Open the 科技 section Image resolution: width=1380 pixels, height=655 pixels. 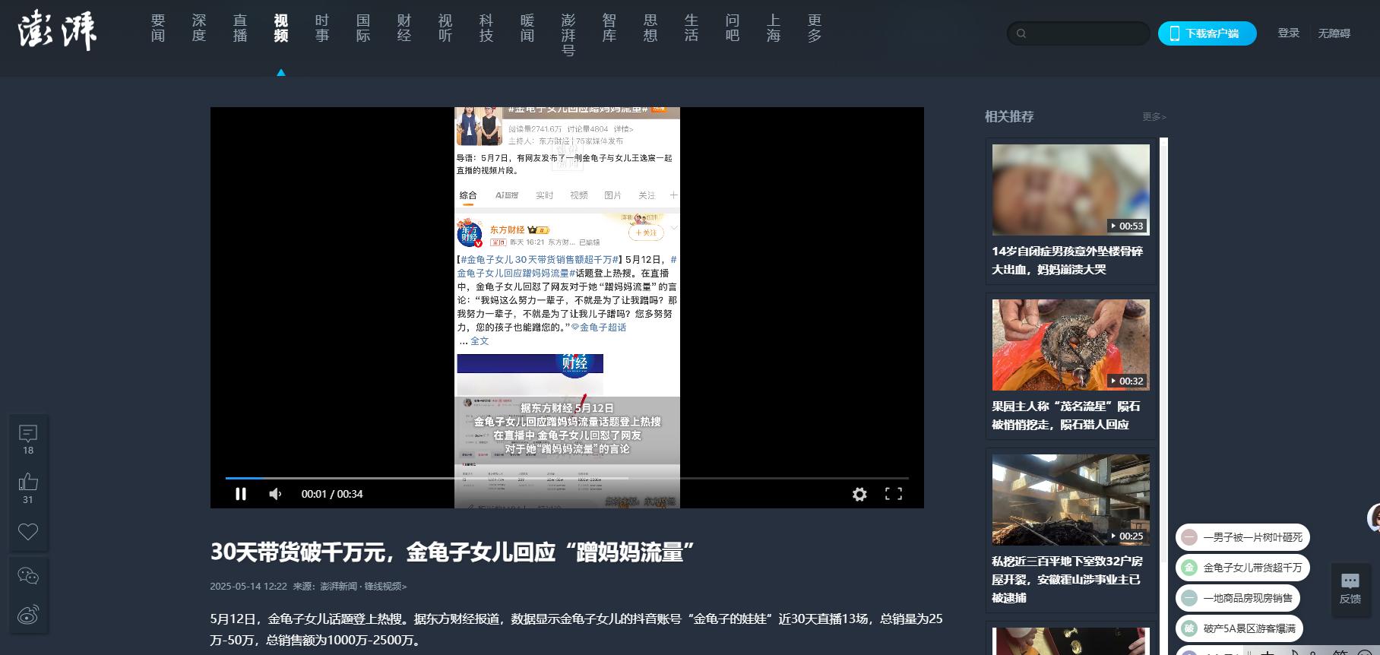(486, 28)
